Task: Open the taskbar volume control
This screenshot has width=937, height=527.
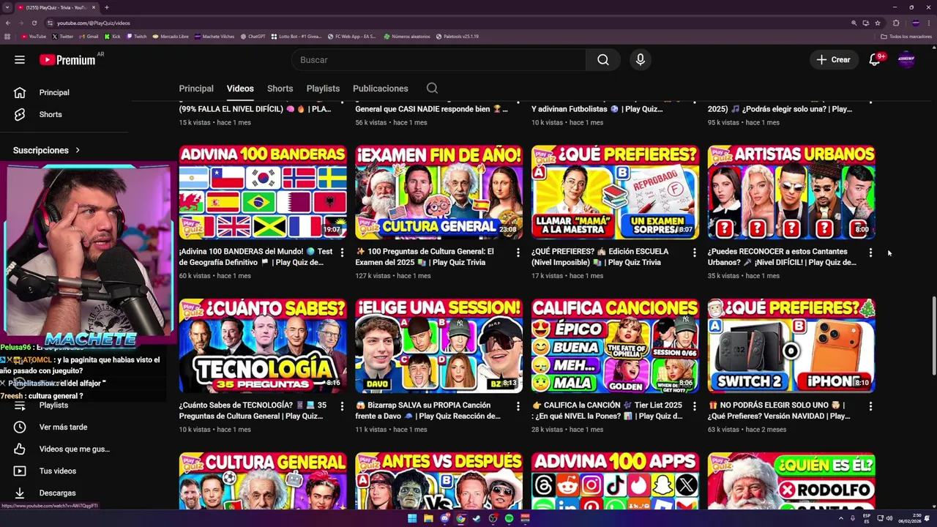Action: coord(889,518)
